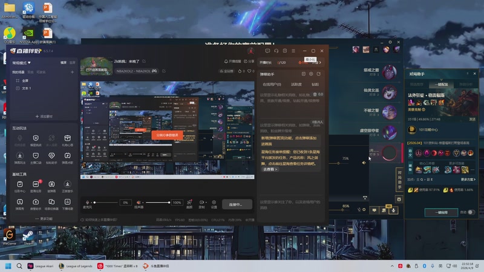Switch to the 一键配装 tab in 对局助手
The height and width of the screenshot is (272, 484).
(441, 84)
